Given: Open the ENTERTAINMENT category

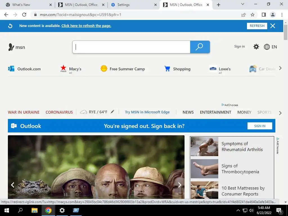Looking at the screenshot, I should pos(215,112).
